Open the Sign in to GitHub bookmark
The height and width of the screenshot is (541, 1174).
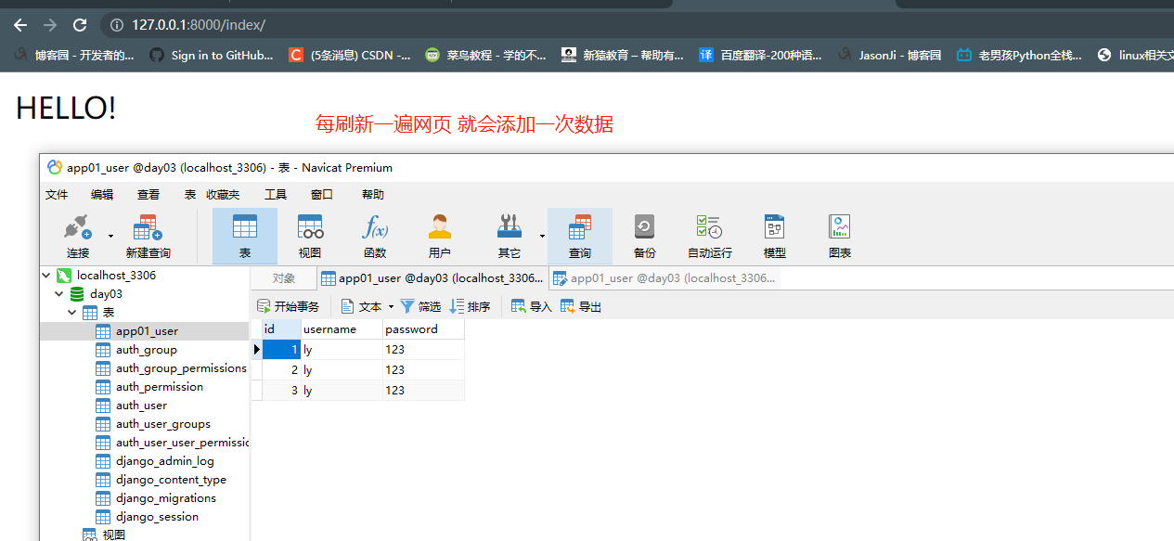click(x=212, y=55)
